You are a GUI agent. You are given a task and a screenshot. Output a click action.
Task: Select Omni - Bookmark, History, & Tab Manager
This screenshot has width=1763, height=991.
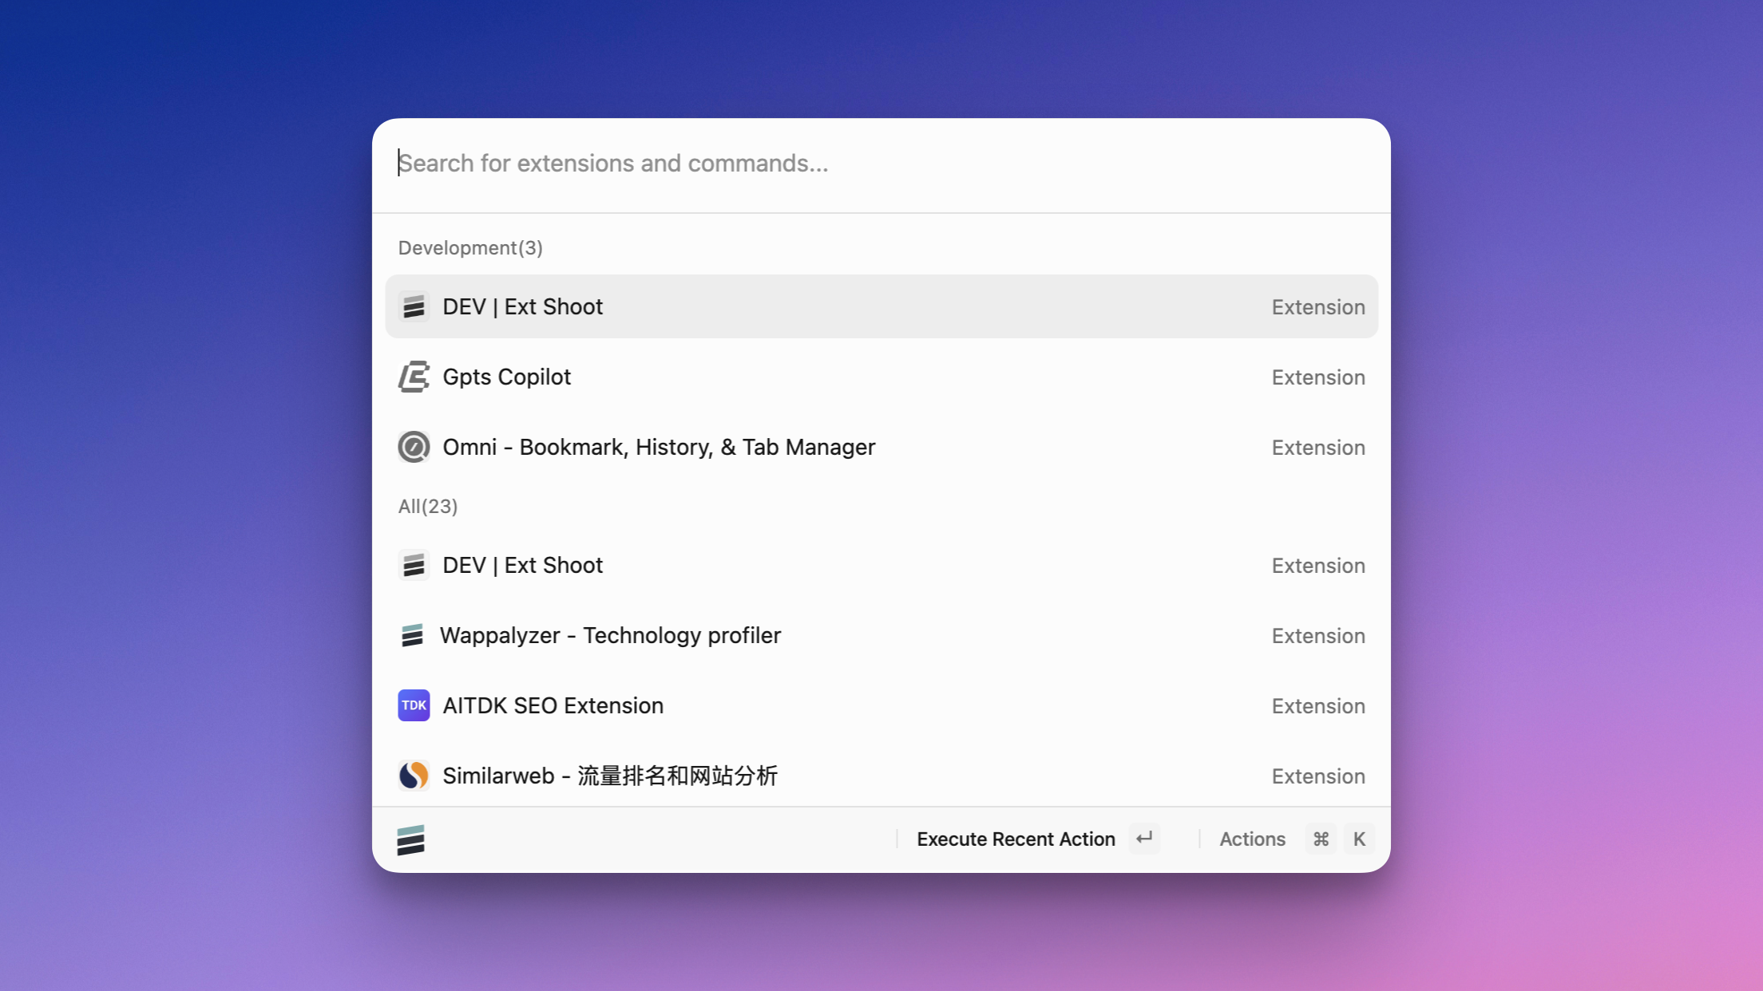[881, 447]
